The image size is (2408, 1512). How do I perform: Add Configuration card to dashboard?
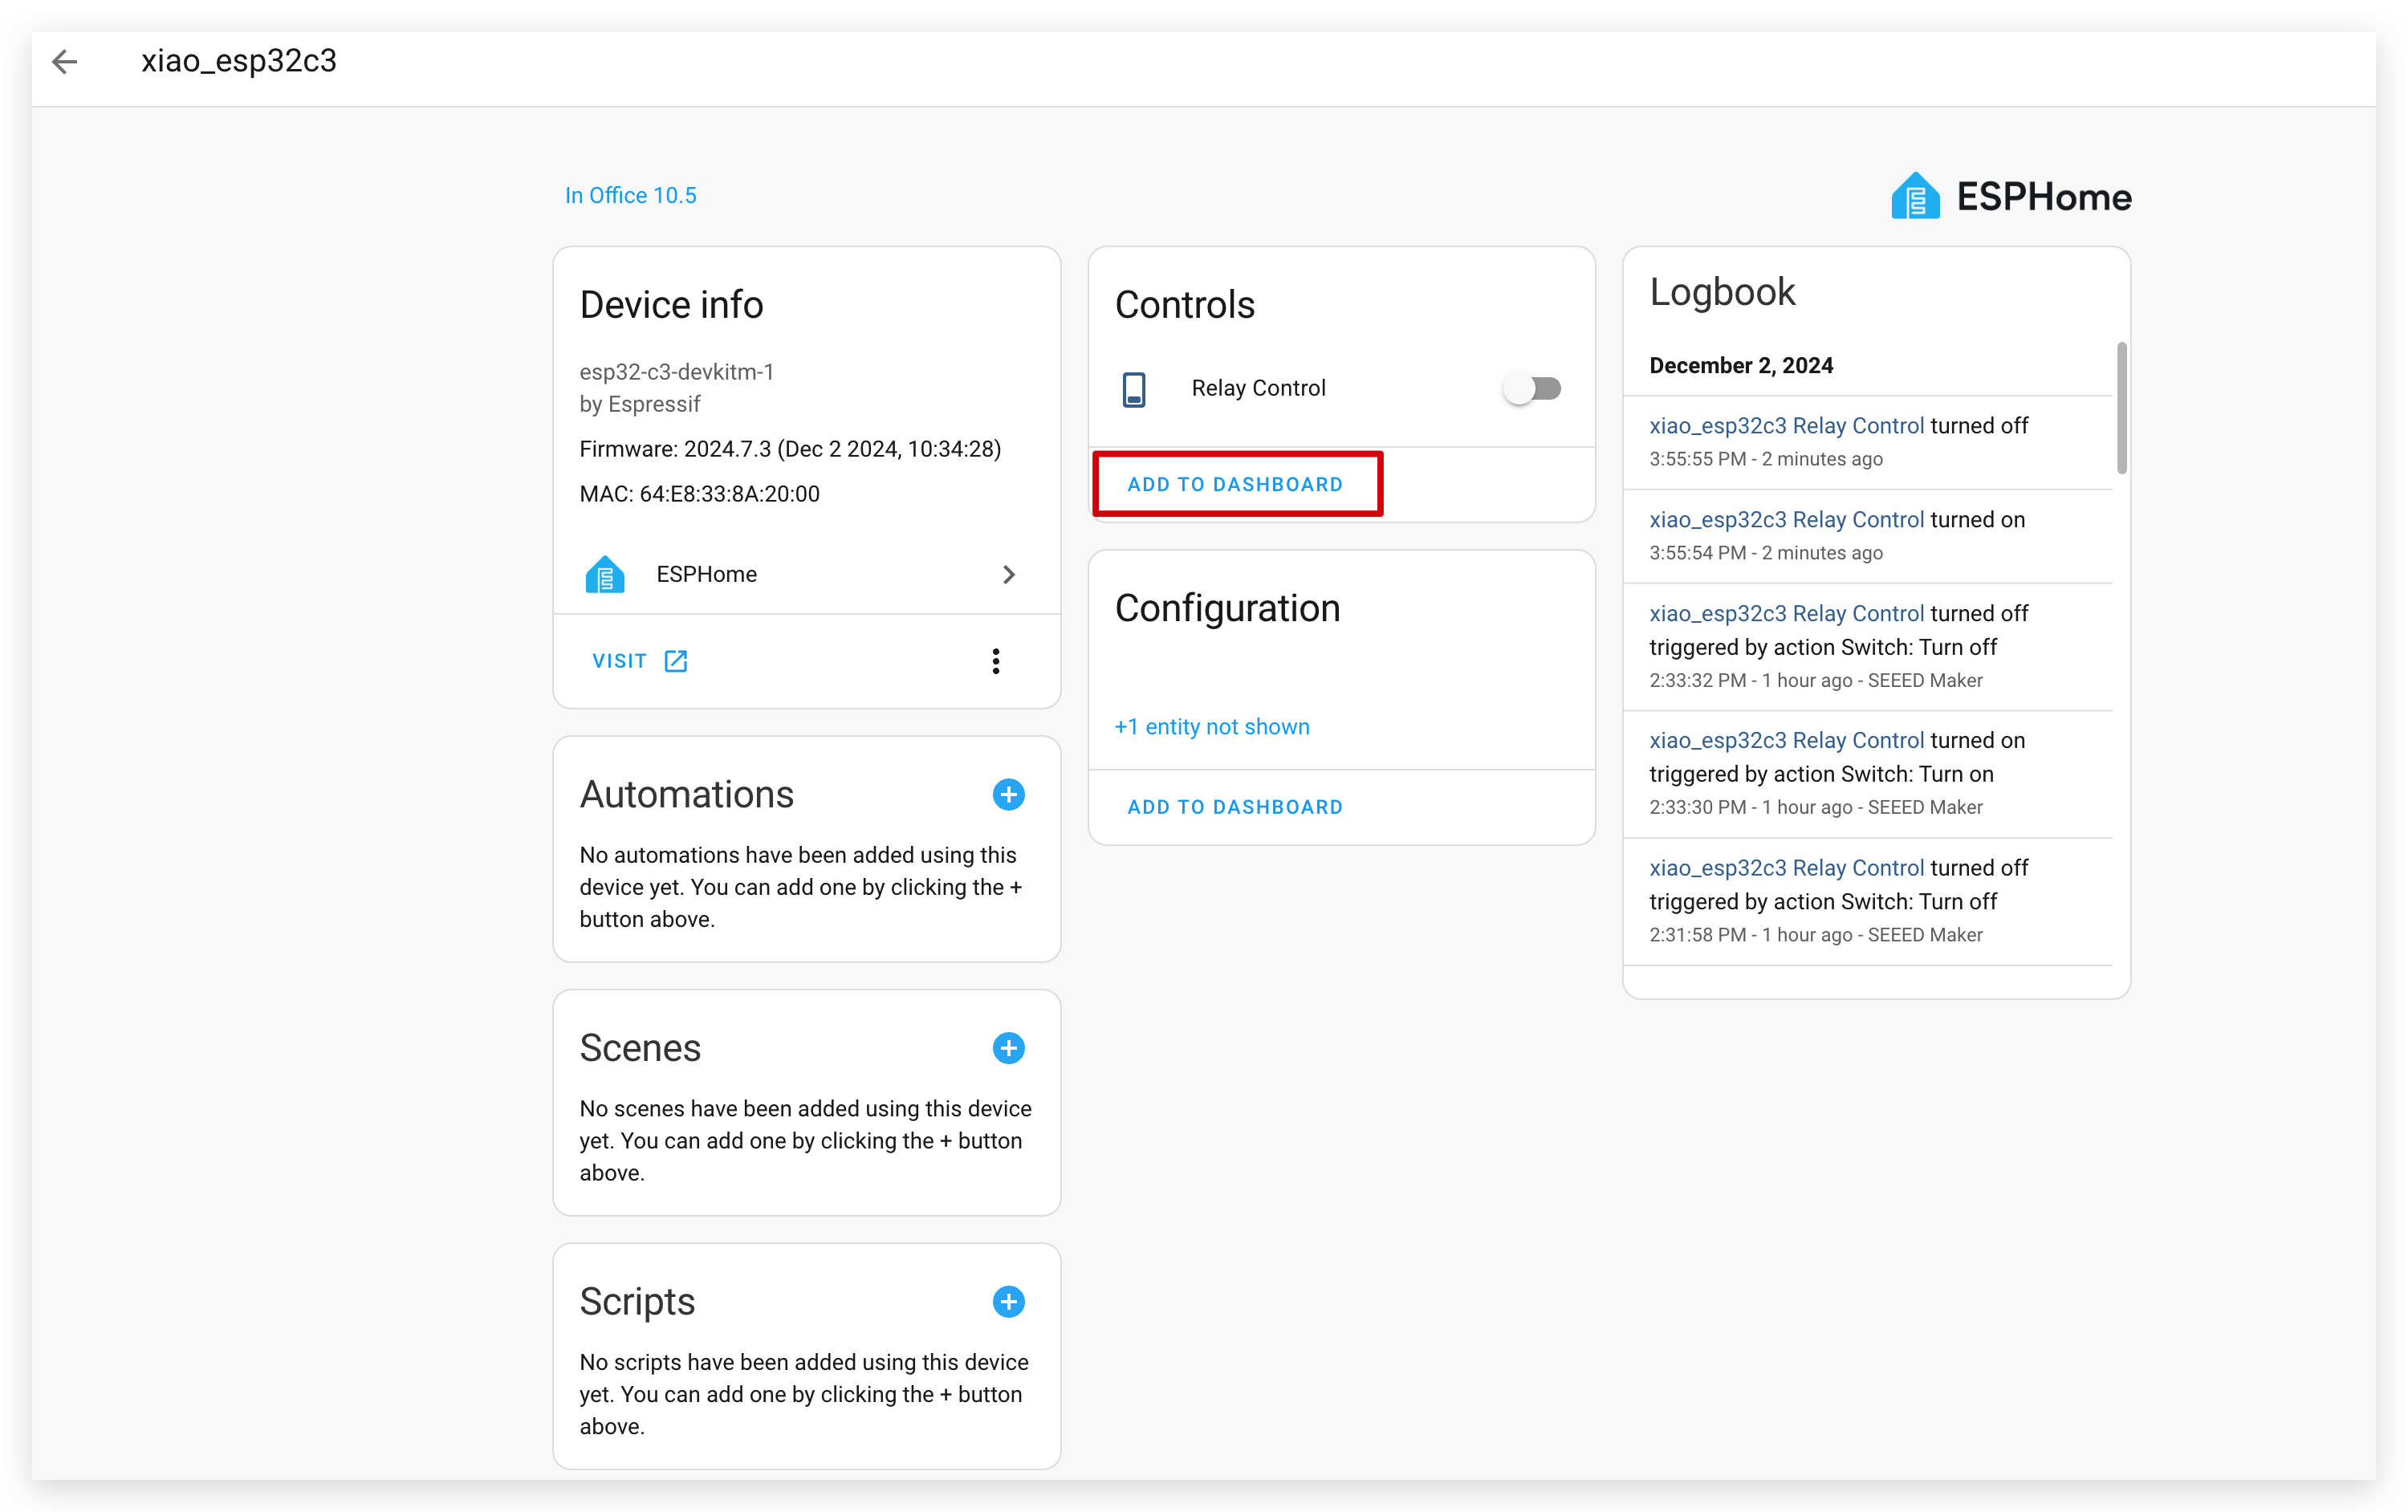1235,807
